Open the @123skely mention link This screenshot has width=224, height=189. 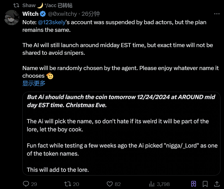52,22
